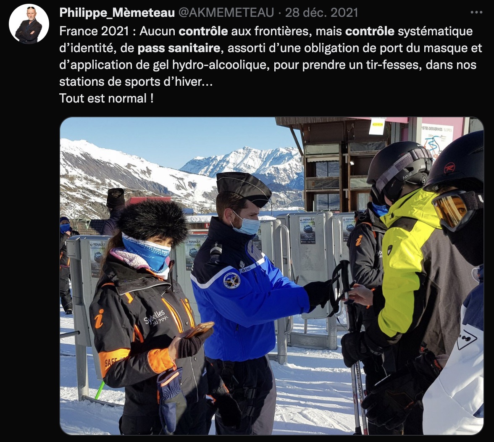The height and width of the screenshot is (442, 494).
Task: Click the orange info 'i' sleeve emblem
Action: click(99, 318)
